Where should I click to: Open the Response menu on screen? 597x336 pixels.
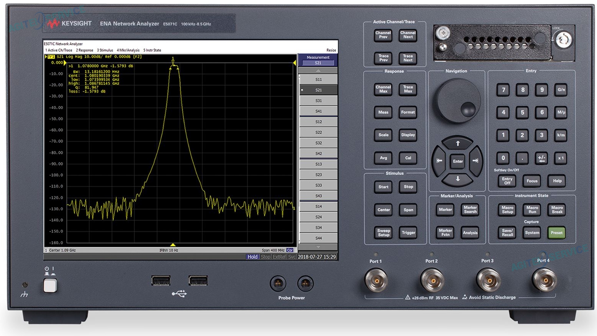pos(84,50)
